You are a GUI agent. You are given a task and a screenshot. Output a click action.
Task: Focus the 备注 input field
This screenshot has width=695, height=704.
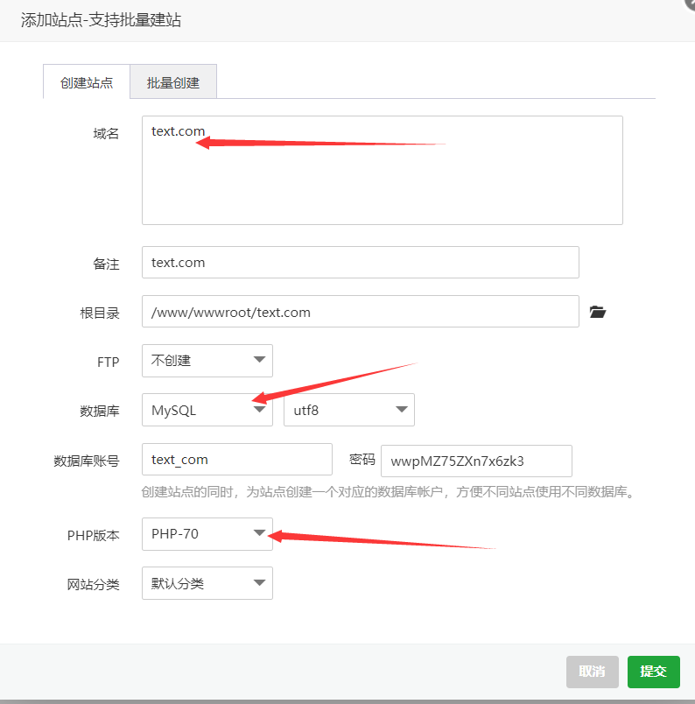click(x=360, y=262)
